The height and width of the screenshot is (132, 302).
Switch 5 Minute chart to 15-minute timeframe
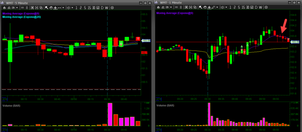click(x=89, y=7)
